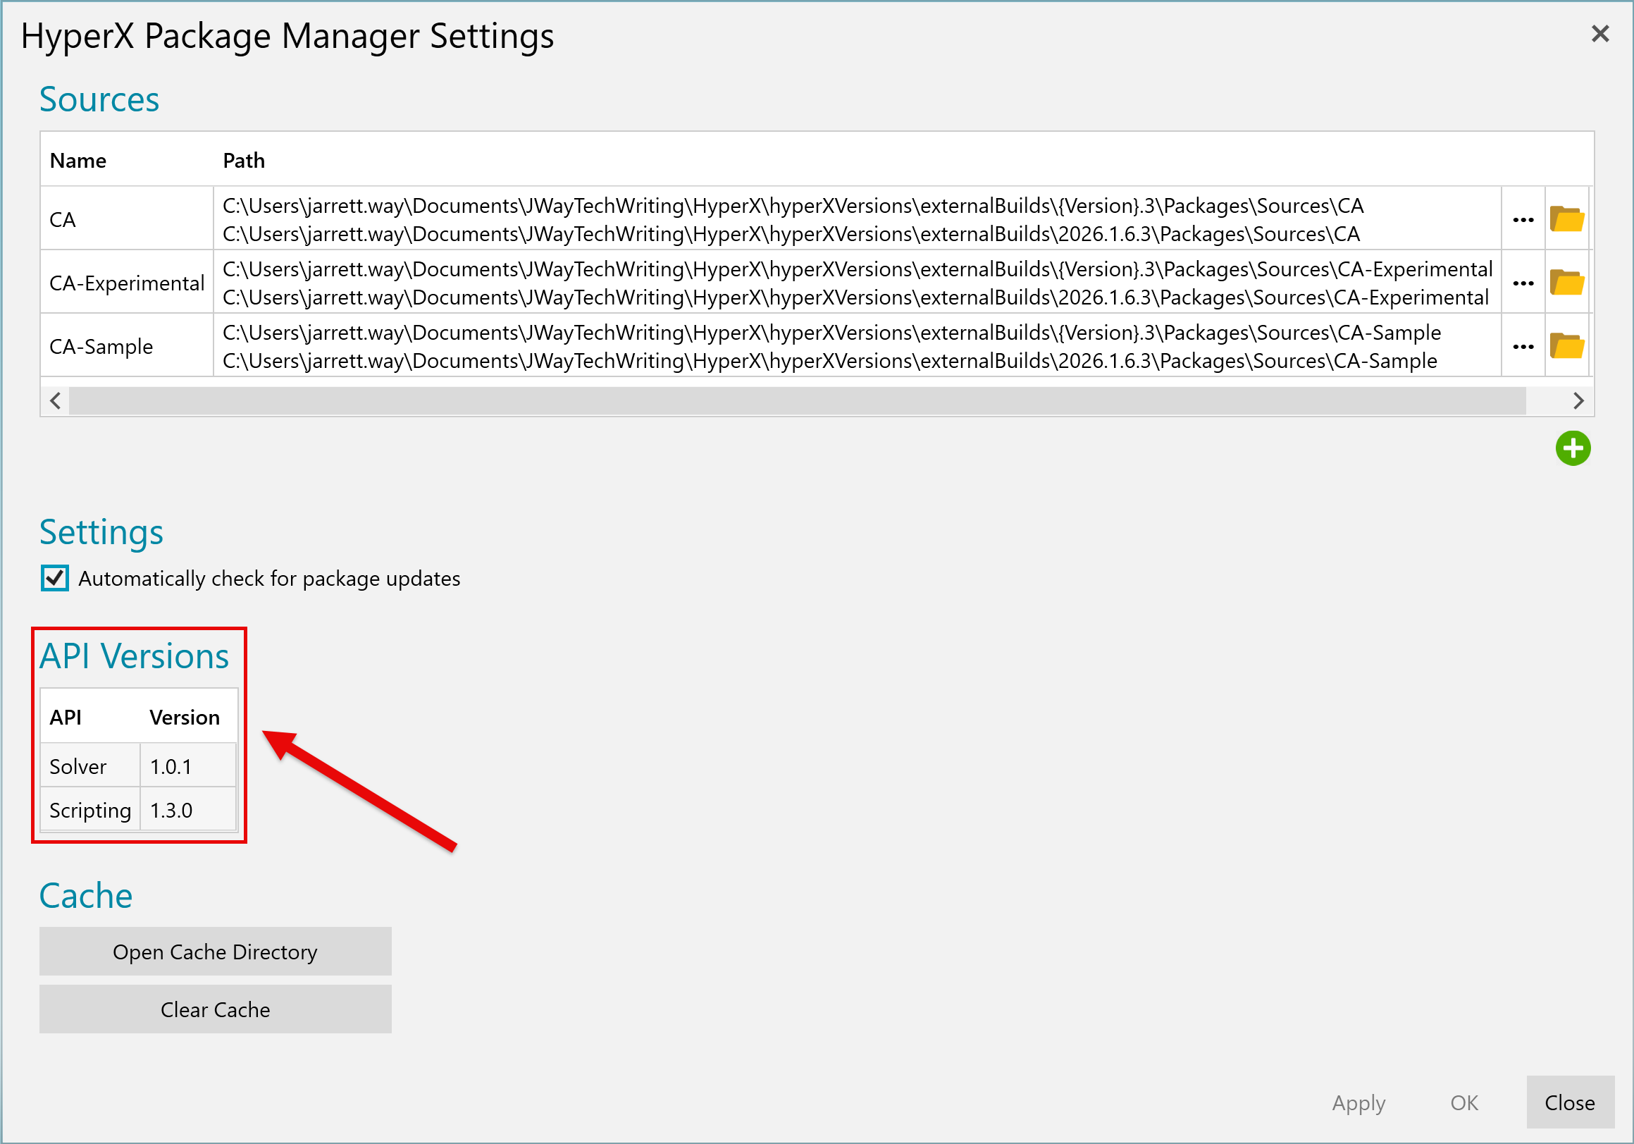Open the folder icon for the CA source
This screenshot has height=1144, width=1634.
tap(1566, 219)
